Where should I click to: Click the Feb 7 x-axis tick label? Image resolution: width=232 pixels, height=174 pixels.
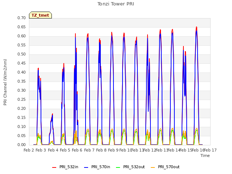(89, 150)
